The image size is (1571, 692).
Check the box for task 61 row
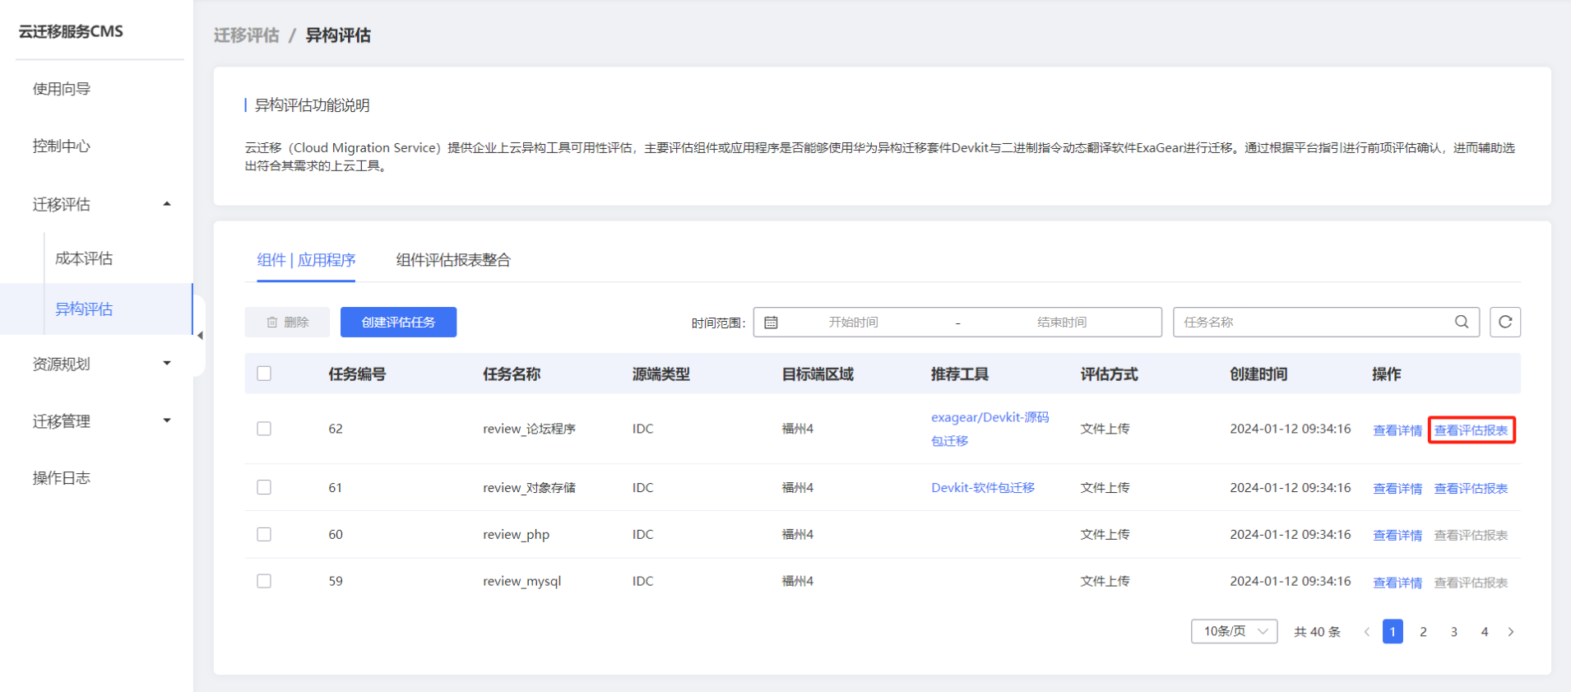264,487
